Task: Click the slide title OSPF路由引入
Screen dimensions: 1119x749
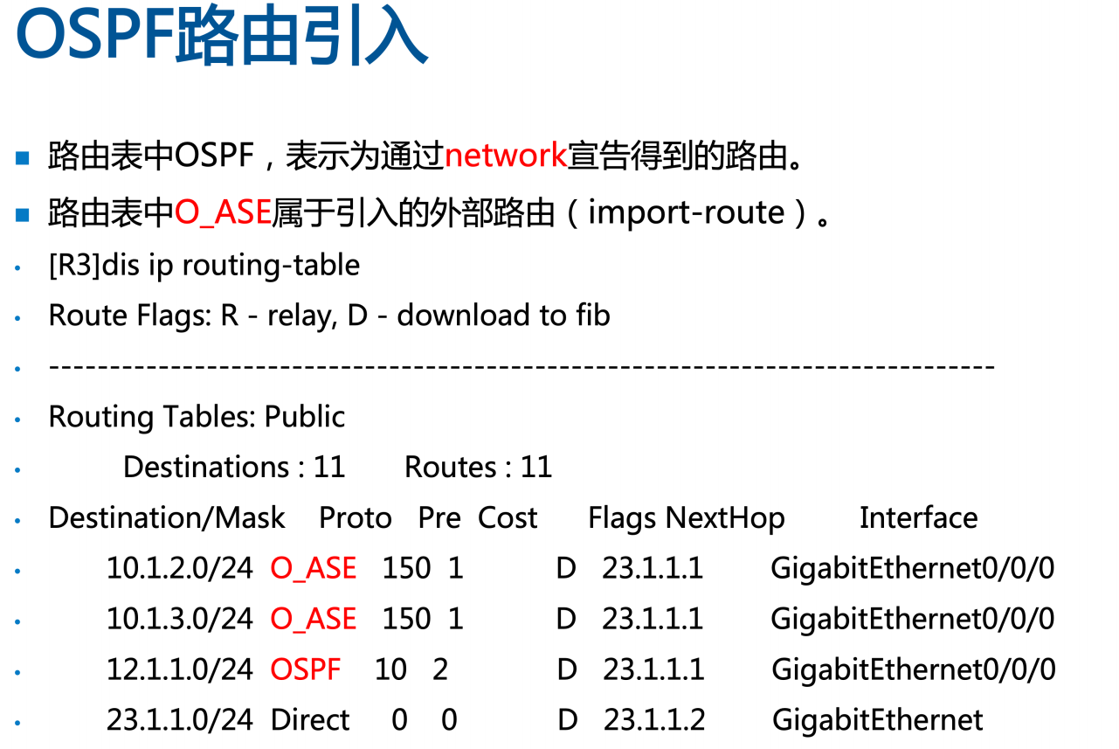Action: point(222,38)
